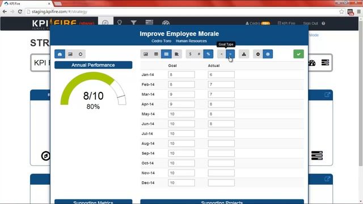Set unit type to number sign
This screenshot has height=204, width=363.
click(199, 54)
